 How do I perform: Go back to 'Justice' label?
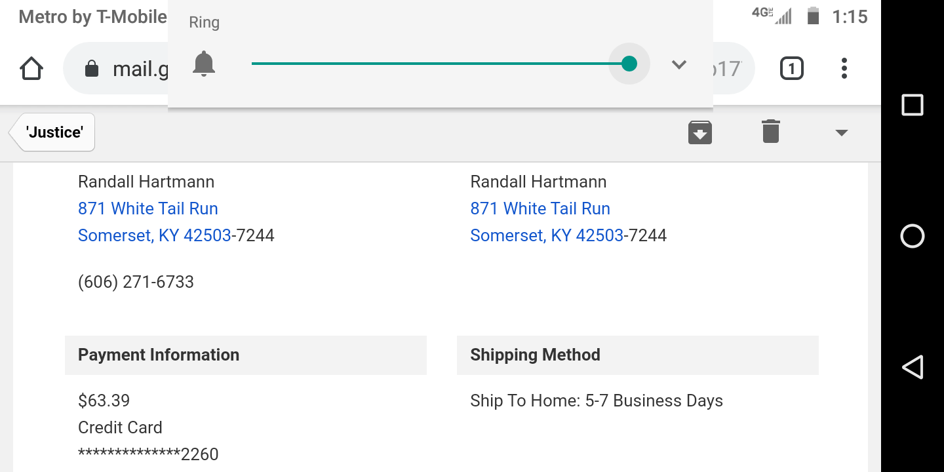coord(54,132)
